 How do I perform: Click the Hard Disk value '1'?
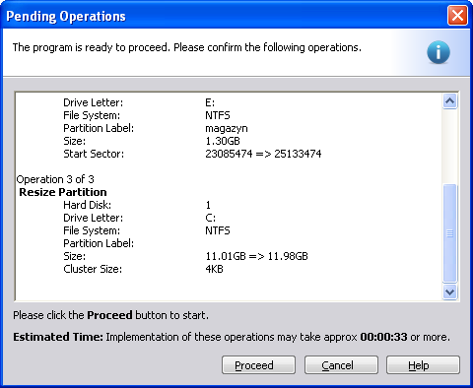point(208,205)
